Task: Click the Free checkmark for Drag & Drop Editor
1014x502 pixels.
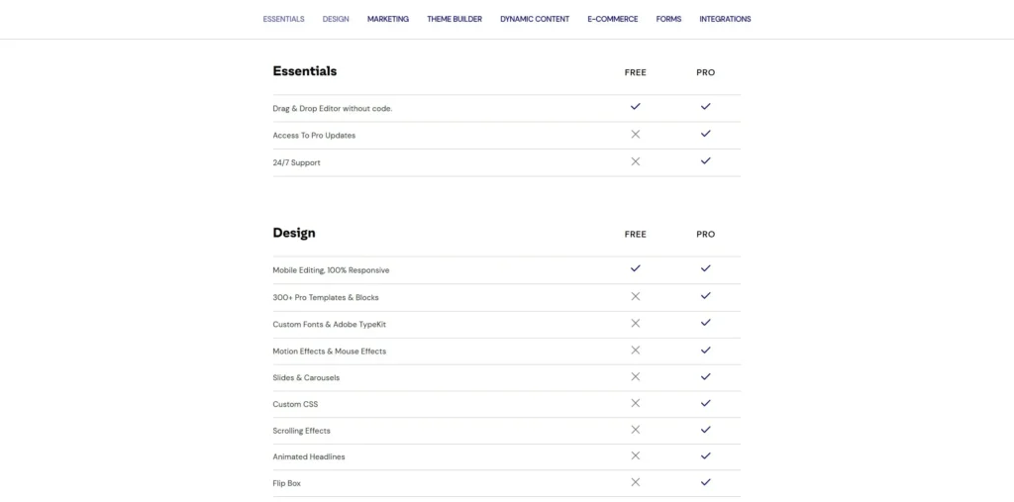Action: coord(636,106)
